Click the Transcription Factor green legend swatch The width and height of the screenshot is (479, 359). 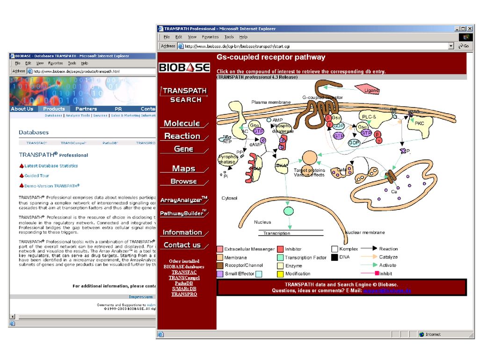280,258
